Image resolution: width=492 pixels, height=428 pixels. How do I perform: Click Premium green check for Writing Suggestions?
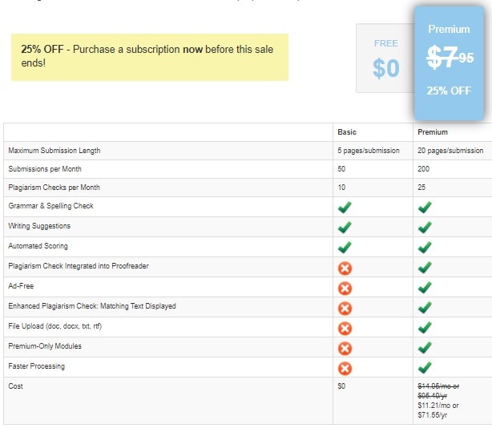pos(425,227)
